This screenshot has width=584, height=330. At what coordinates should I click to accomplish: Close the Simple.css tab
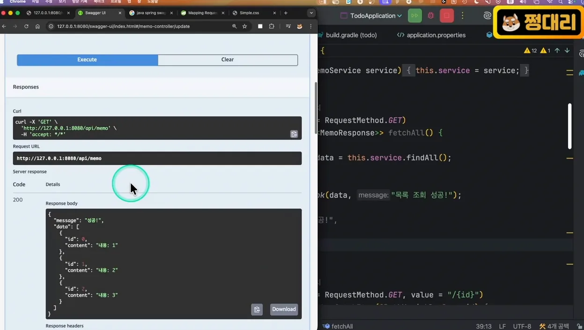[x=274, y=13]
